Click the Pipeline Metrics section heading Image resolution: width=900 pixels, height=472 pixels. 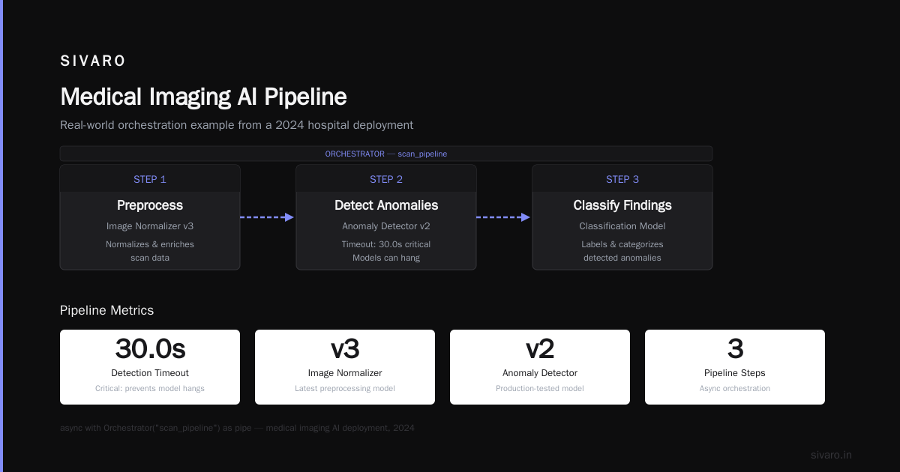(x=106, y=310)
